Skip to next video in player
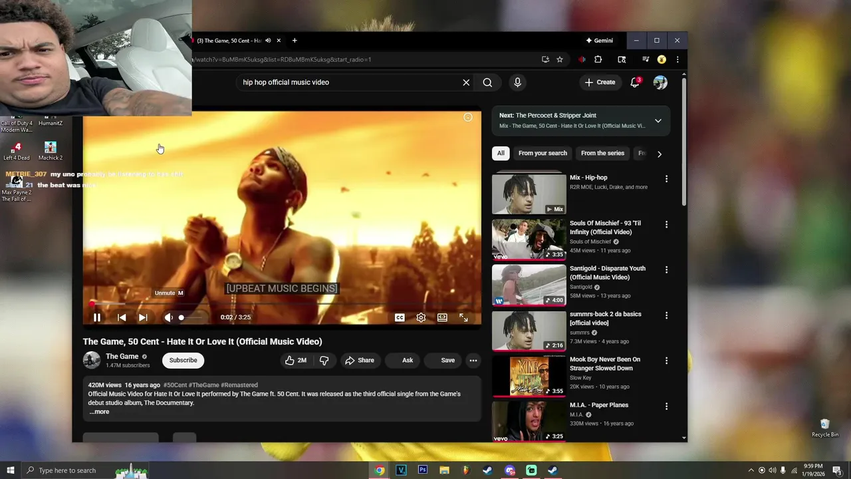Image resolution: width=851 pixels, height=479 pixels. tap(143, 317)
